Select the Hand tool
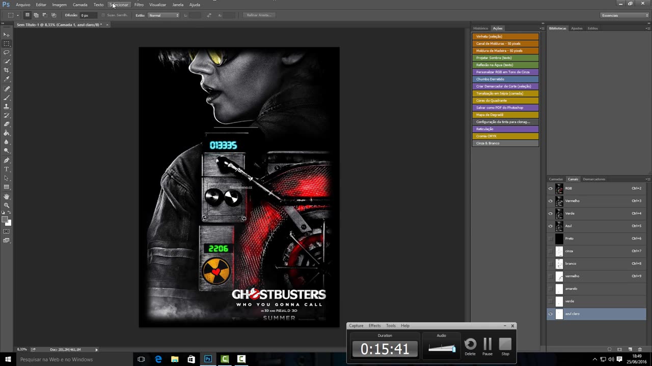This screenshot has width=652, height=366. 7,197
